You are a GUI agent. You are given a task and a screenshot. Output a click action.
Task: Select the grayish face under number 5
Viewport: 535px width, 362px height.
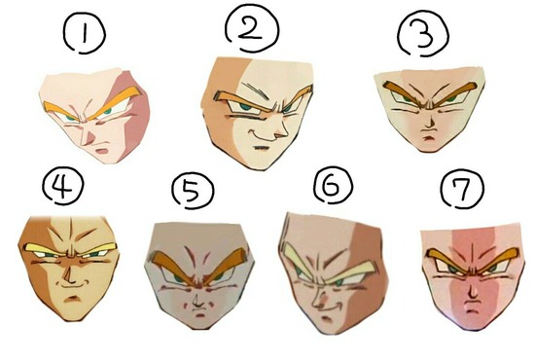(x=198, y=275)
